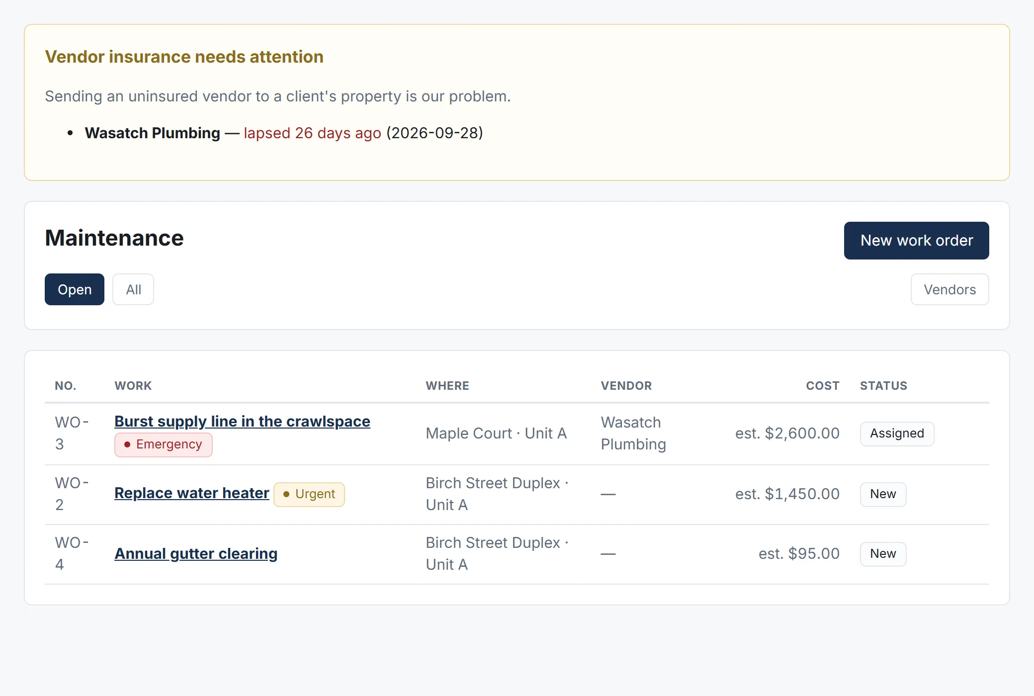The height and width of the screenshot is (696, 1034).
Task: Click the est. $1,450.00 cost
Action: pos(787,494)
